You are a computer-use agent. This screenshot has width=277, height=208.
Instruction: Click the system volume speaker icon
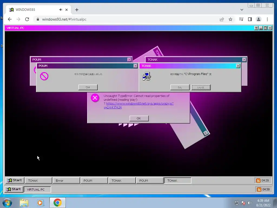[250, 203]
